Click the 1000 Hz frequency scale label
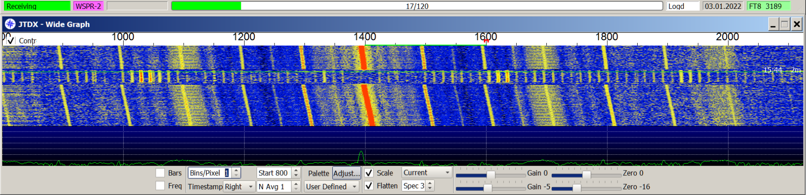The image size is (806, 195). coord(123,37)
